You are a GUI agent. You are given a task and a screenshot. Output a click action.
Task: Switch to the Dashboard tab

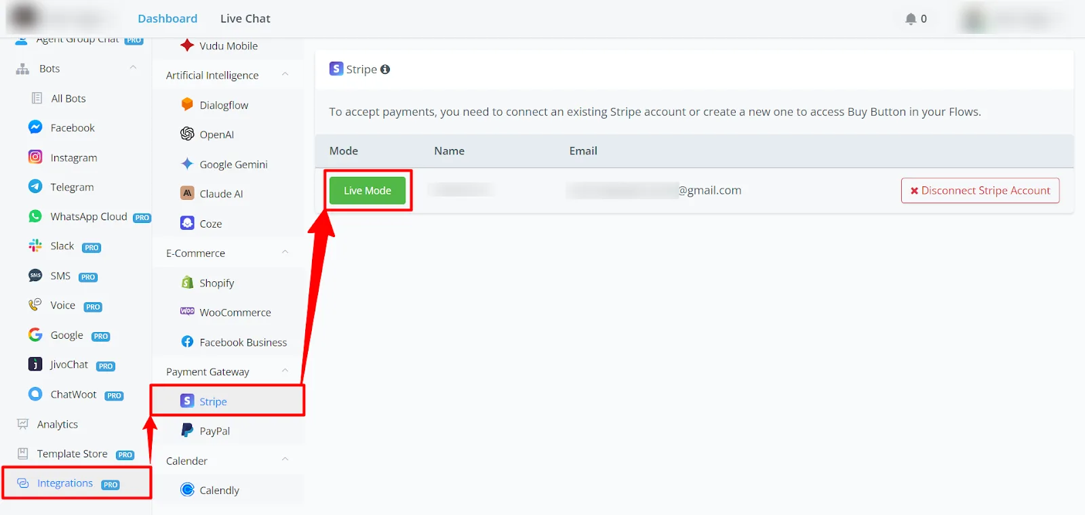(x=167, y=18)
